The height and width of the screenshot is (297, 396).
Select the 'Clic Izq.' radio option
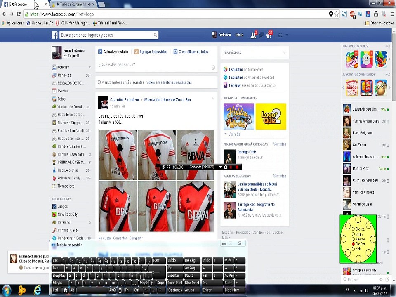point(354,229)
